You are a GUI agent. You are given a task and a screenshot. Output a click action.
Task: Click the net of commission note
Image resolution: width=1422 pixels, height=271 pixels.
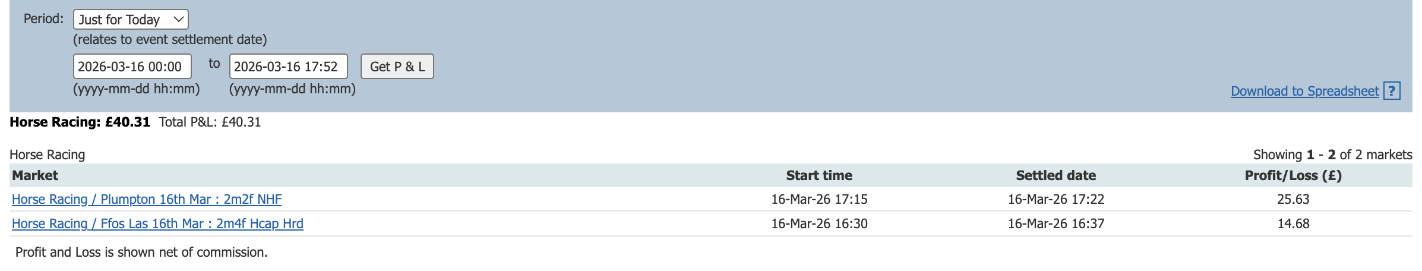(141, 252)
